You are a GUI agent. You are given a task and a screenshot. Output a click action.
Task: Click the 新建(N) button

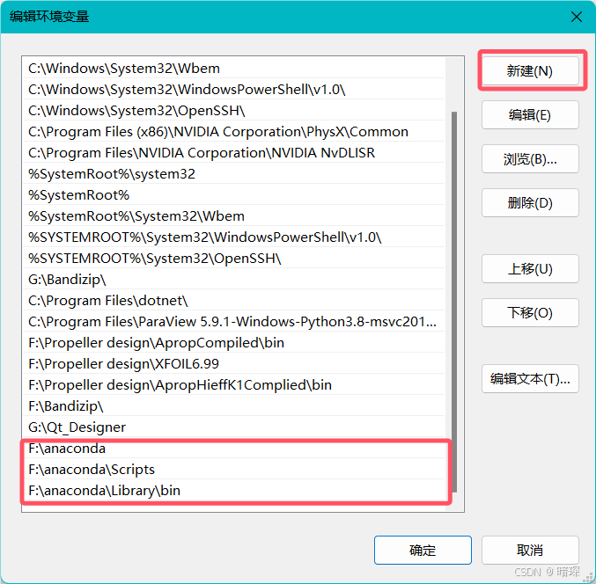tap(530, 70)
